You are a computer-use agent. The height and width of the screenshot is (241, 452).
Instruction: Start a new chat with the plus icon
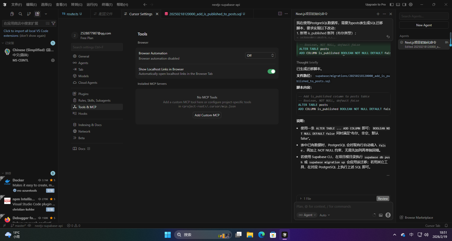tap(378, 14)
